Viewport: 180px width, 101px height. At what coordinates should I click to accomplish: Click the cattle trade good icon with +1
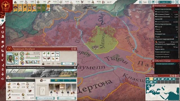[57, 54]
